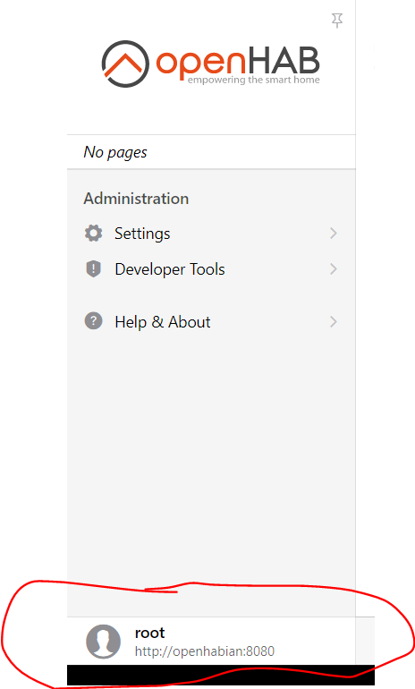The width and height of the screenshot is (415, 689).
Task: Select the Help & About label
Action: tap(163, 321)
